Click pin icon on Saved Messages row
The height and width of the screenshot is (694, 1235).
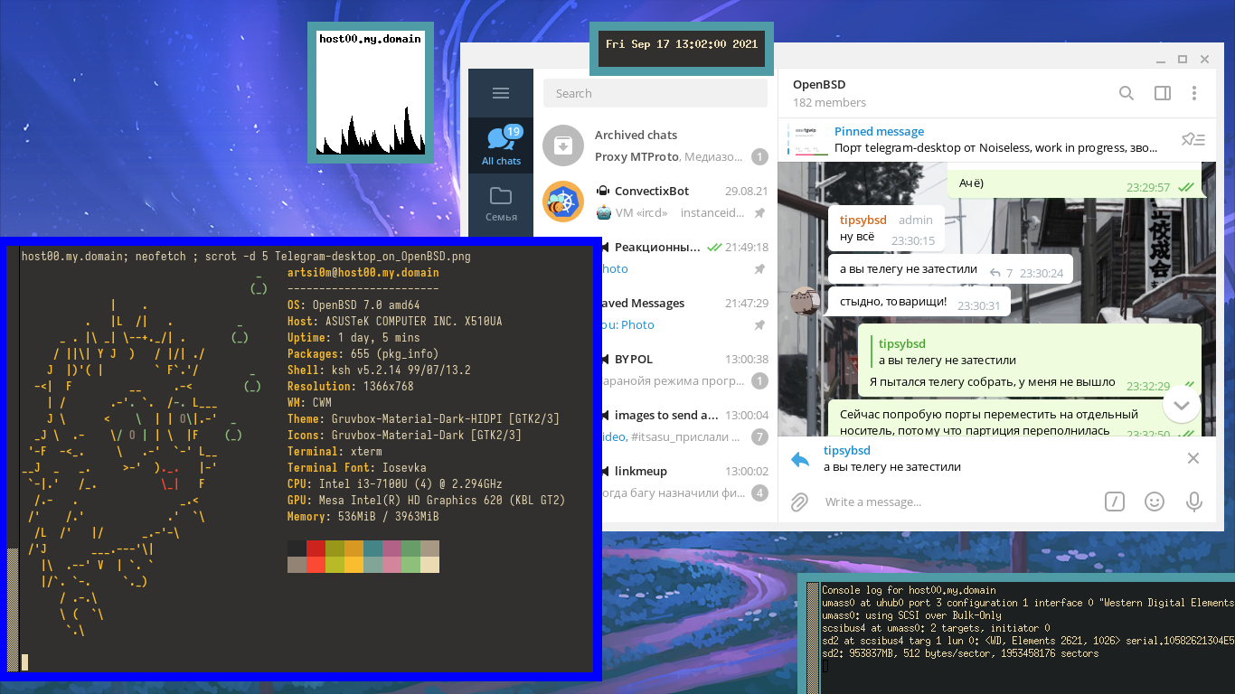(x=759, y=325)
